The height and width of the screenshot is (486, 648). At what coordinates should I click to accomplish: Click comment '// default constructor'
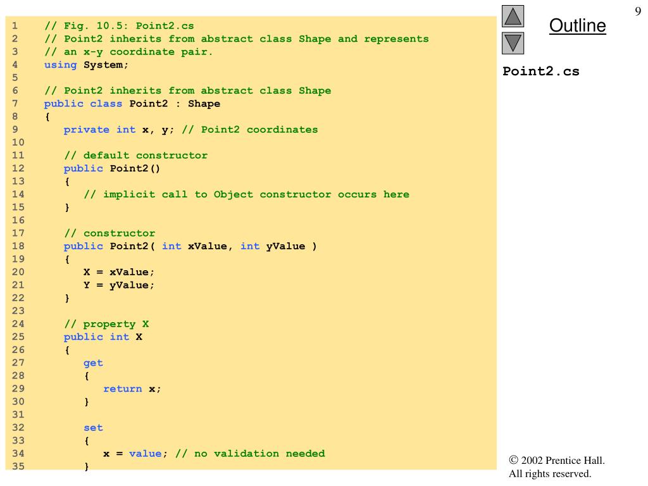click(x=135, y=156)
